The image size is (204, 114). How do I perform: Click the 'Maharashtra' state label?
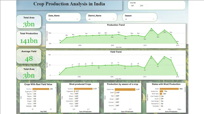155,104
